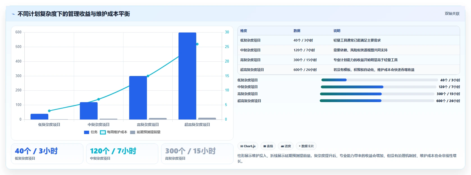The width and height of the screenshot is (471, 175).
Task: Open the 120个 / 7小时 data card
Action: pyautogui.click(x=122, y=154)
